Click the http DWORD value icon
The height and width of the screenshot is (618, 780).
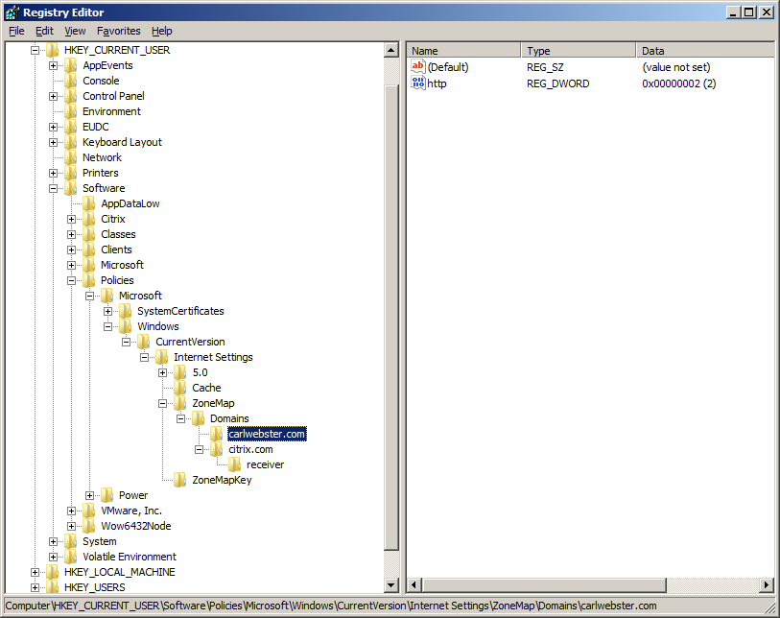tap(418, 83)
